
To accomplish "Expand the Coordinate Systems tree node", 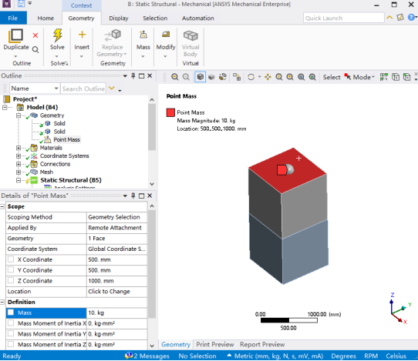I will click(x=19, y=156).
